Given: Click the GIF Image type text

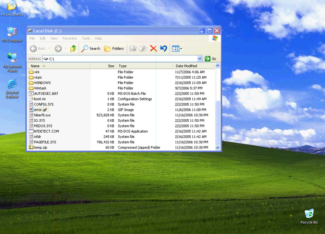Looking at the screenshot, I should pos(126,110).
